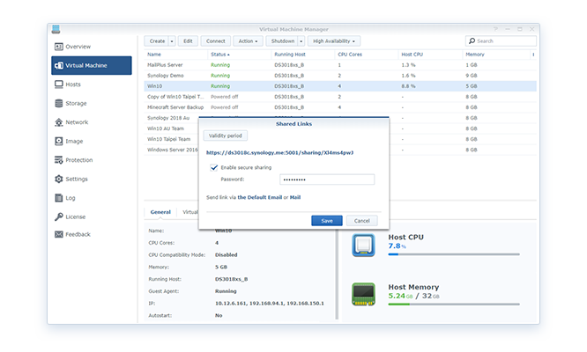The width and height of the screenshot is (587, 352).
Task: Click the CPU Cores column header
Action: coord(366,55)
